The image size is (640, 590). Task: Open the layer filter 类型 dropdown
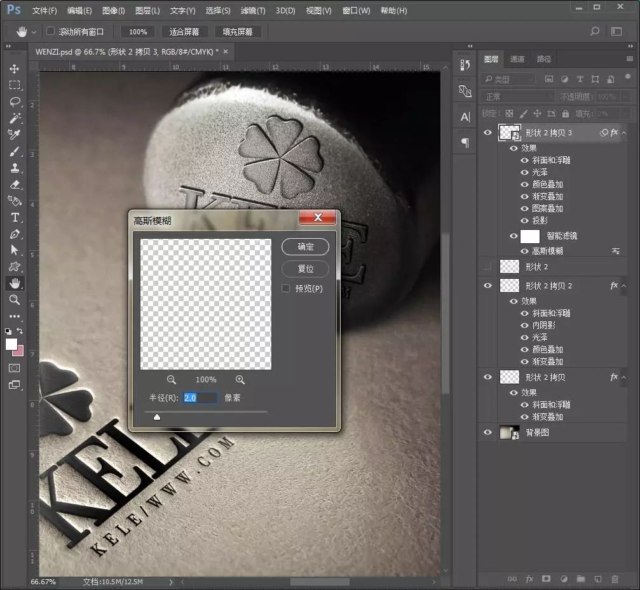tap(508, 79)
